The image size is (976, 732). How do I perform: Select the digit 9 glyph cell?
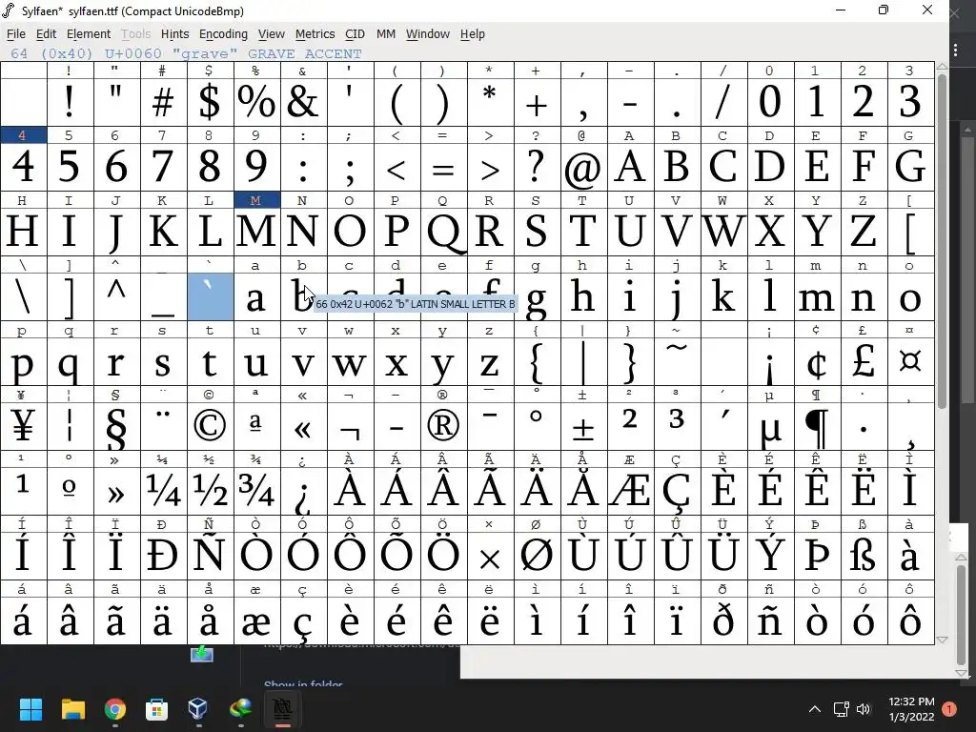coord(257,167)
